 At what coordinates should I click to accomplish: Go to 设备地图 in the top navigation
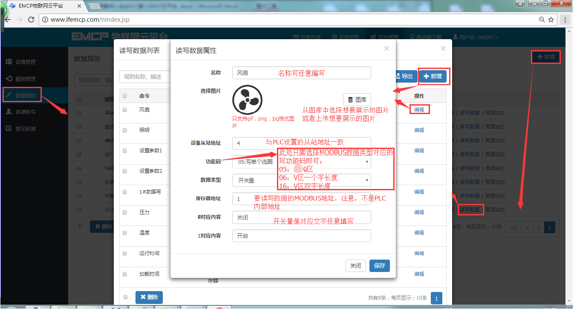pyautogui.click(x=346, y=37)
